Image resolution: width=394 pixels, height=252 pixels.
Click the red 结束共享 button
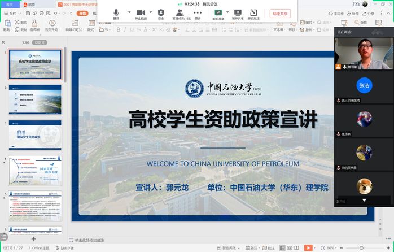280,13
